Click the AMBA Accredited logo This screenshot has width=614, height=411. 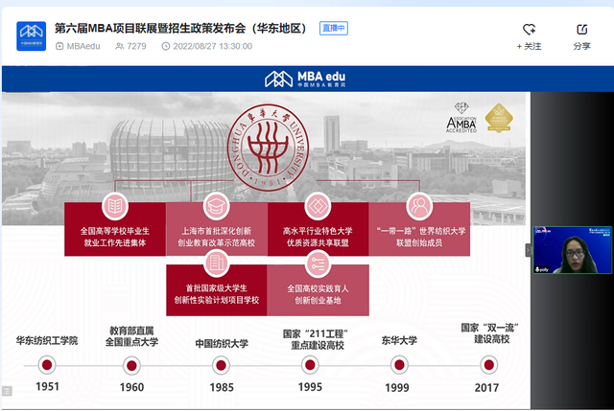pos(461,118)
